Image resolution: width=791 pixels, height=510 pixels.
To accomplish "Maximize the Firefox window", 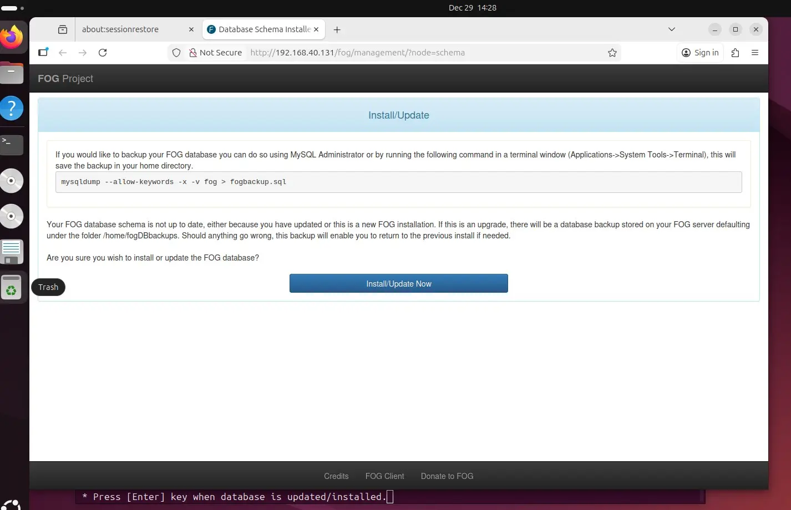I will click(x=736, y=29).
